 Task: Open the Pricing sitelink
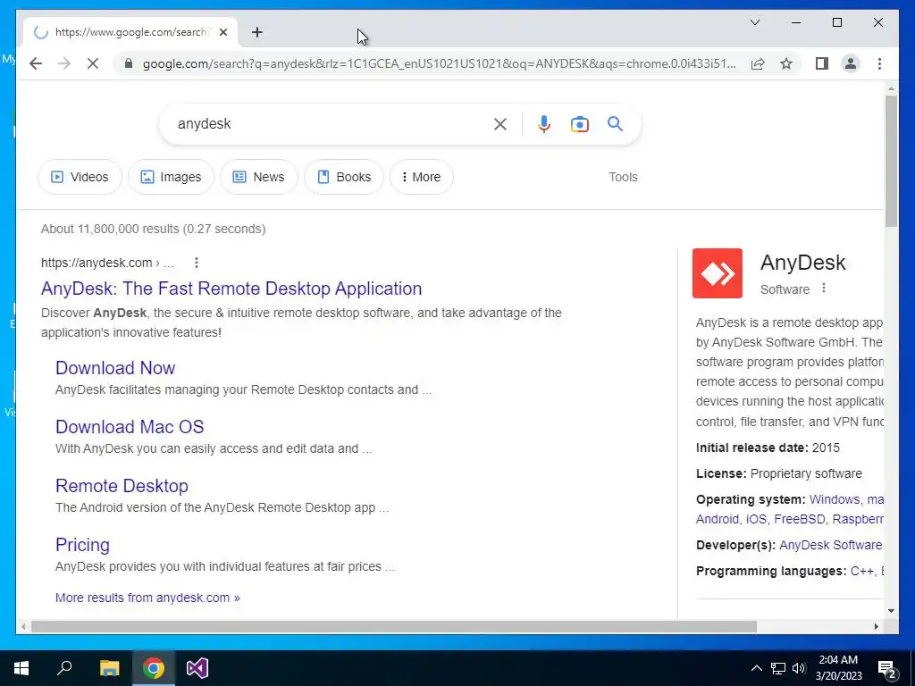tap(82, 545)
